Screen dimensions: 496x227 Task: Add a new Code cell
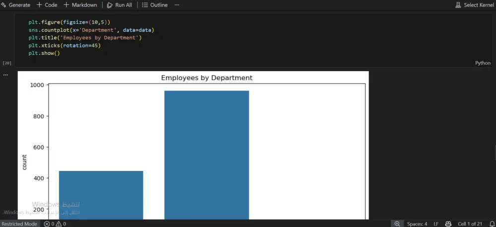coord(47,5)
